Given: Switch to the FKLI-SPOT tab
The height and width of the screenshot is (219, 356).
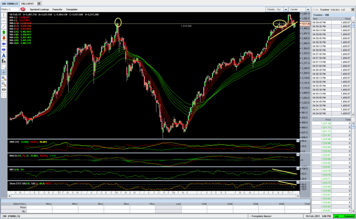Looking at the screenshot, I should [28, 4].
